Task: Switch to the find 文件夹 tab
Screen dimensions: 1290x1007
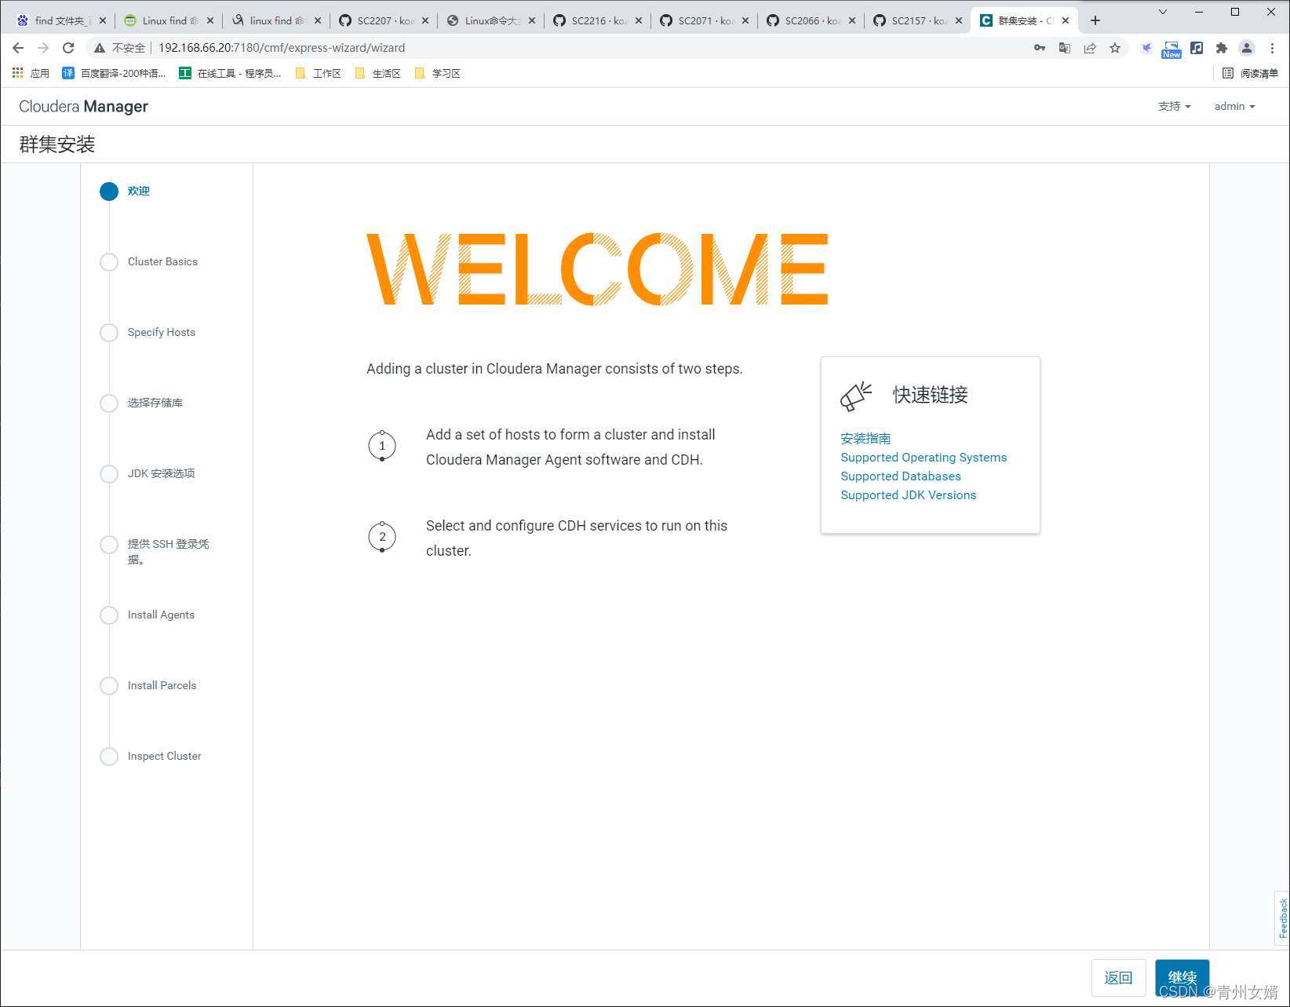Action: (60, 20)
